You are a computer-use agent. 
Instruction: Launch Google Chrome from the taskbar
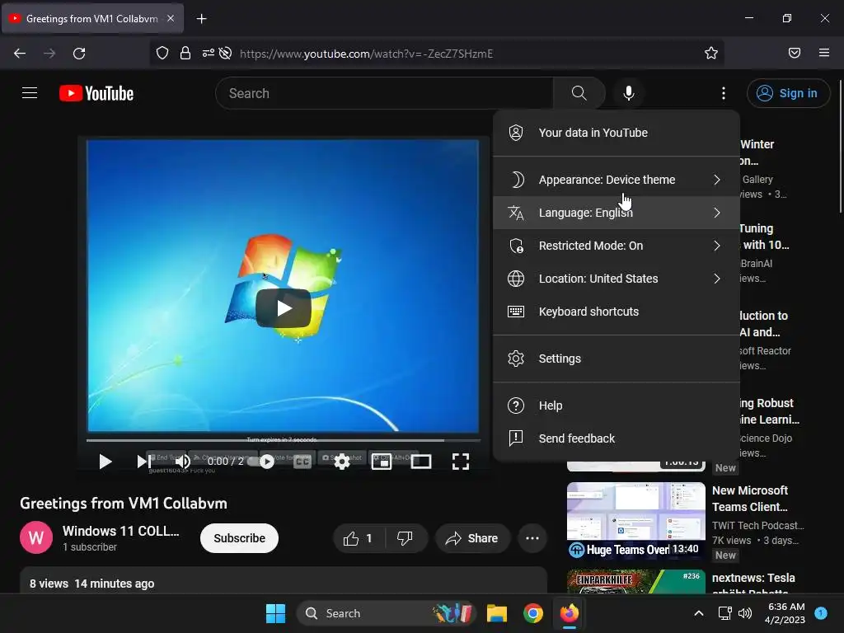[533, 613]
